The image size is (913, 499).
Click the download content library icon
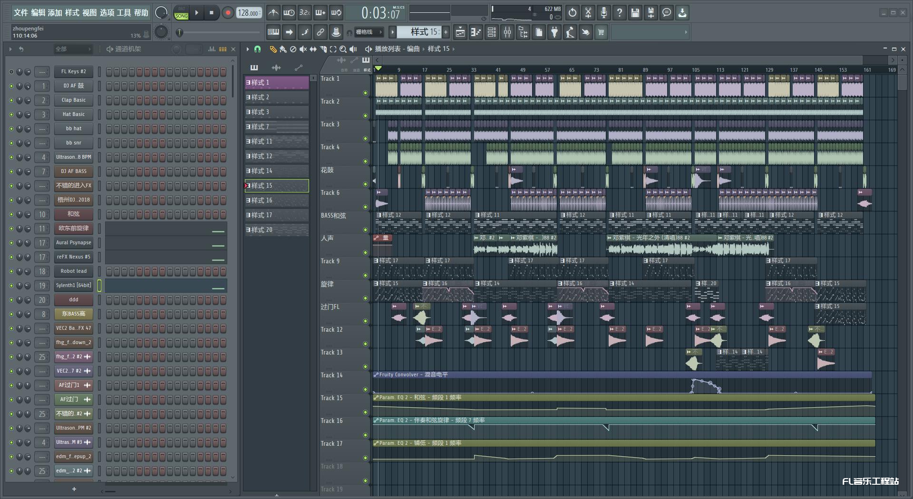pos(682,13)
